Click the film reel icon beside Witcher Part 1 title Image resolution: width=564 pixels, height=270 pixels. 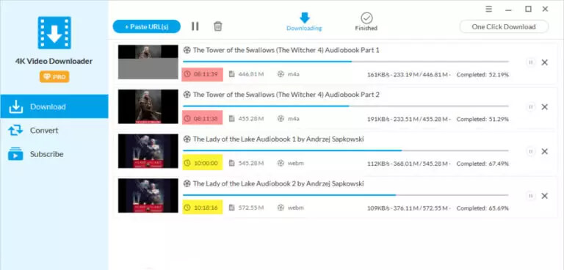click(x=187, y=50)
